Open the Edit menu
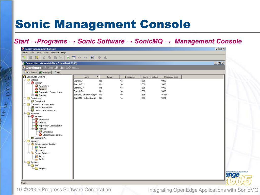This screenshot has height=195, width=260. pyautogui.click(x=32, y=53)
